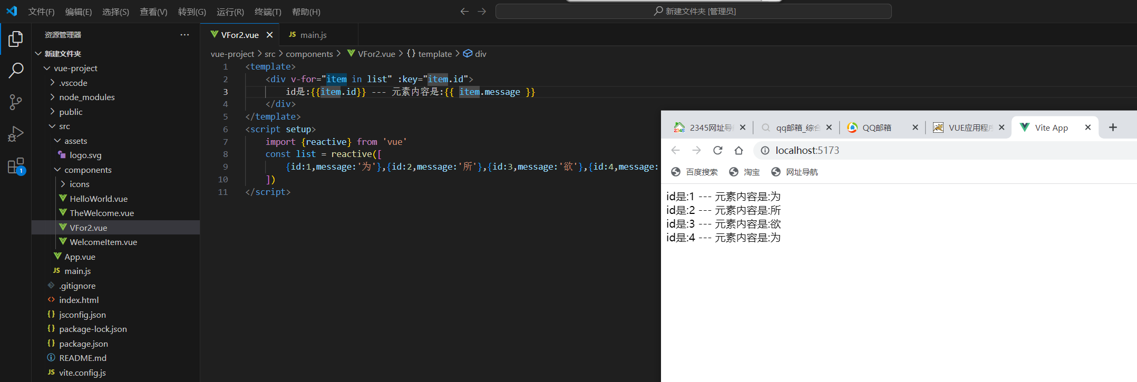Open the 转到(G) menu
Screen dimensions: 1137x382
pyautogui.click(x=192, y=12)
